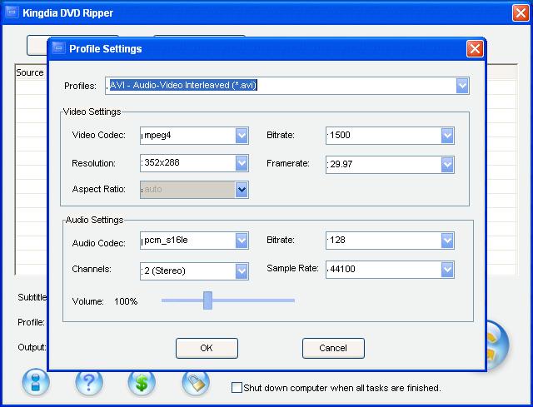The image size is (533, 407).
Task: Open the Framerate 29.97 dropdown
Action: click(447, 165)
